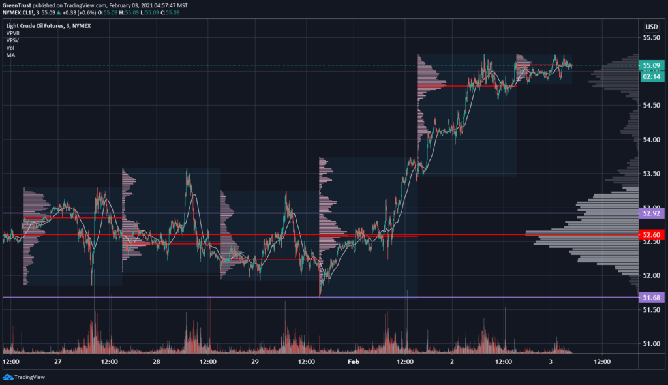The height and width of the screenshot is (385, 668).
Task: Click the L:55.09 low value in header
Action: (x=149, y=13)
